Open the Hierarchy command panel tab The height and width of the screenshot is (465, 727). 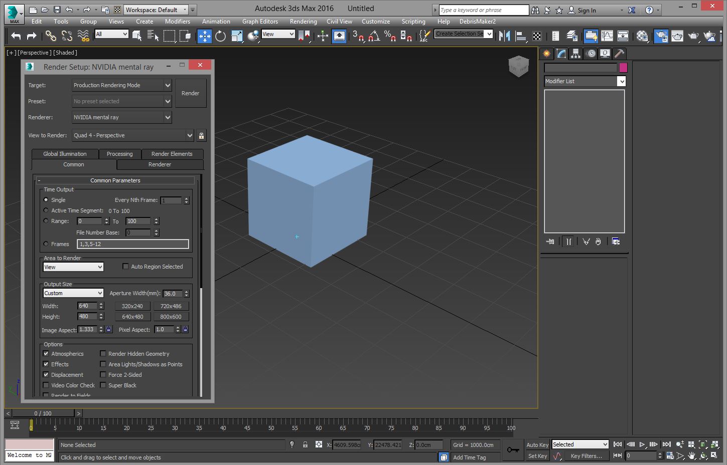tap(576, 54)
